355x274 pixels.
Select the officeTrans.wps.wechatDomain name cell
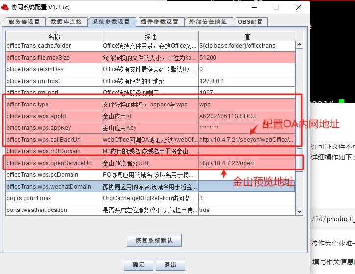click(x=54, y=187)
